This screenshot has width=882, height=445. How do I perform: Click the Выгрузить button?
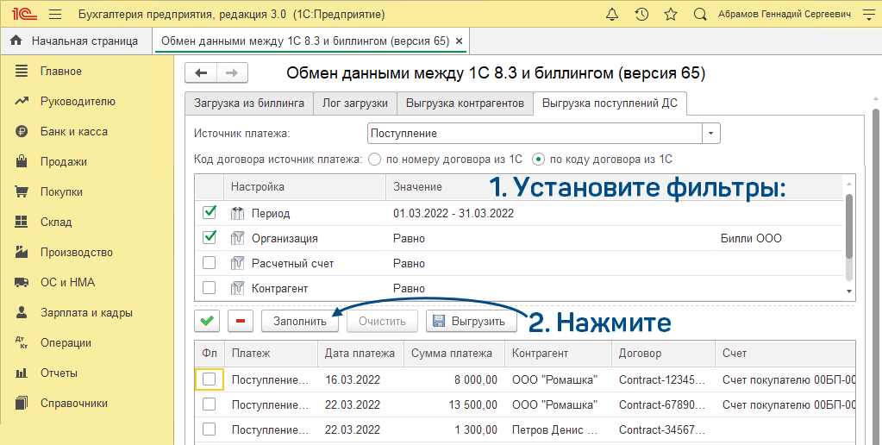[x=471, y=321]
